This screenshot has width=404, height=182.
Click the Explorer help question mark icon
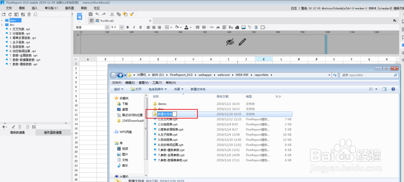coord(393,89)
